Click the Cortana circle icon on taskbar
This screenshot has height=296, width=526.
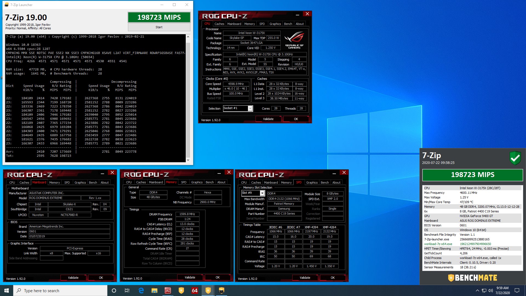point(114,291)
